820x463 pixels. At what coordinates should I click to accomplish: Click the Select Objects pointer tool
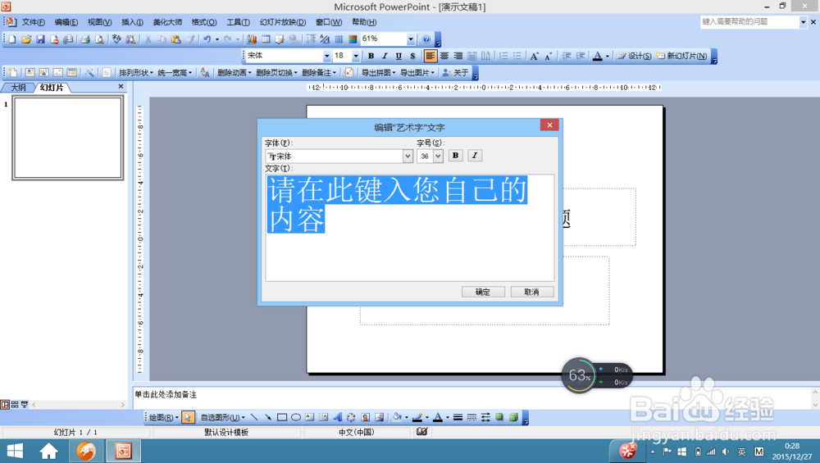click(x=188, y=417)
